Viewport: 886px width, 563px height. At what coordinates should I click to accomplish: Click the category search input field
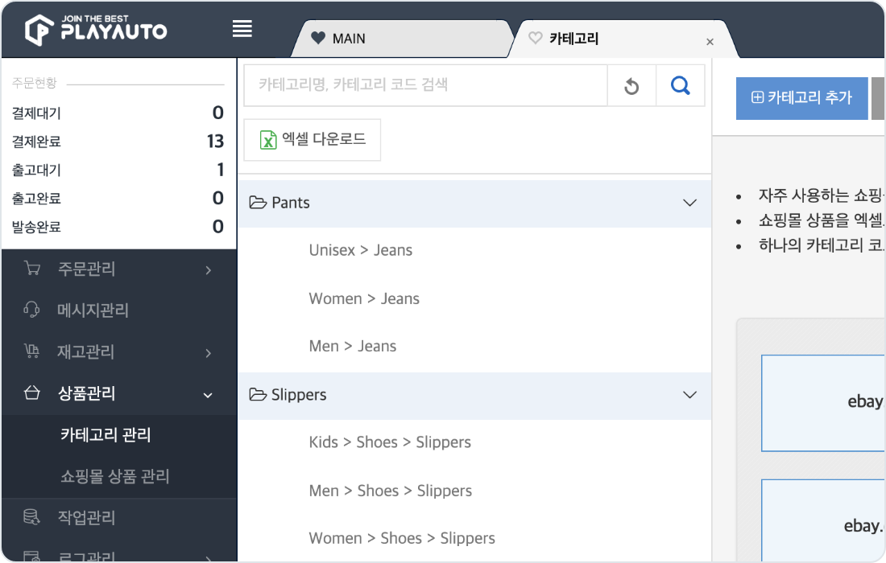click(425, 85)
